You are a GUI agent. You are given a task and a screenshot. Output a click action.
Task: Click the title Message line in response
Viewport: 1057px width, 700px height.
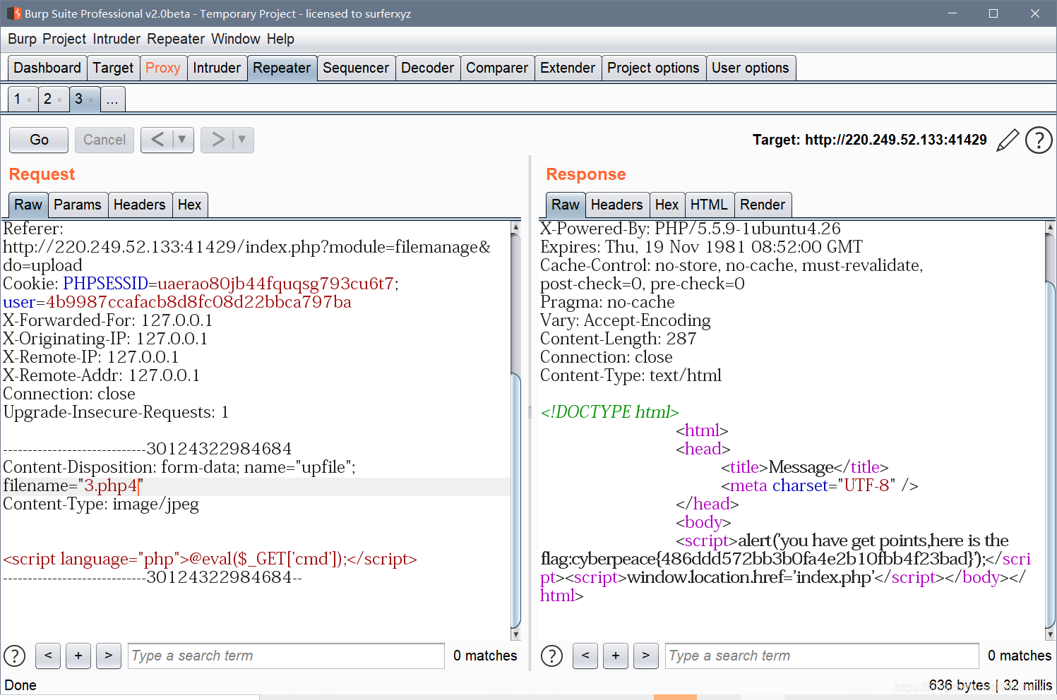click(805, 467)
